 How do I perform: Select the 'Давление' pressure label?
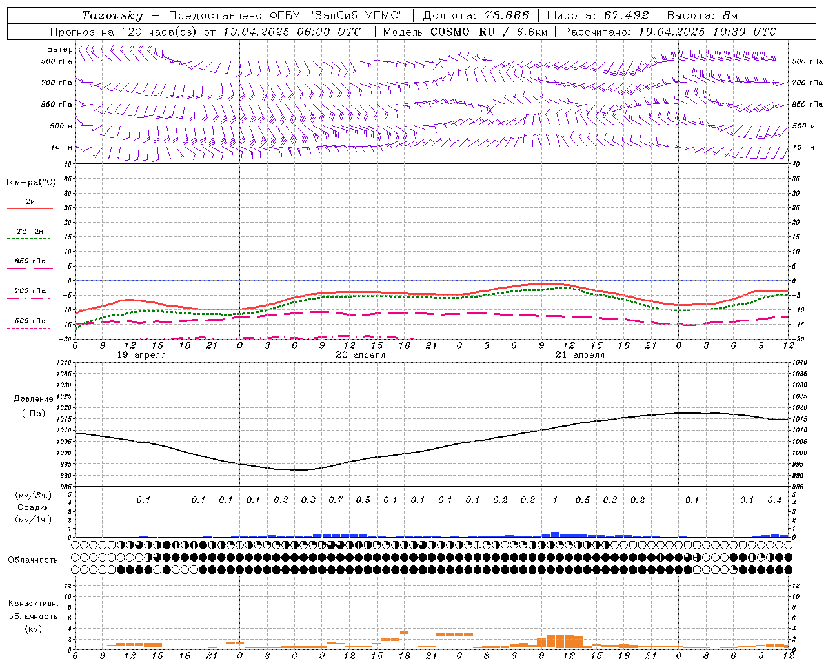[34, 399]
